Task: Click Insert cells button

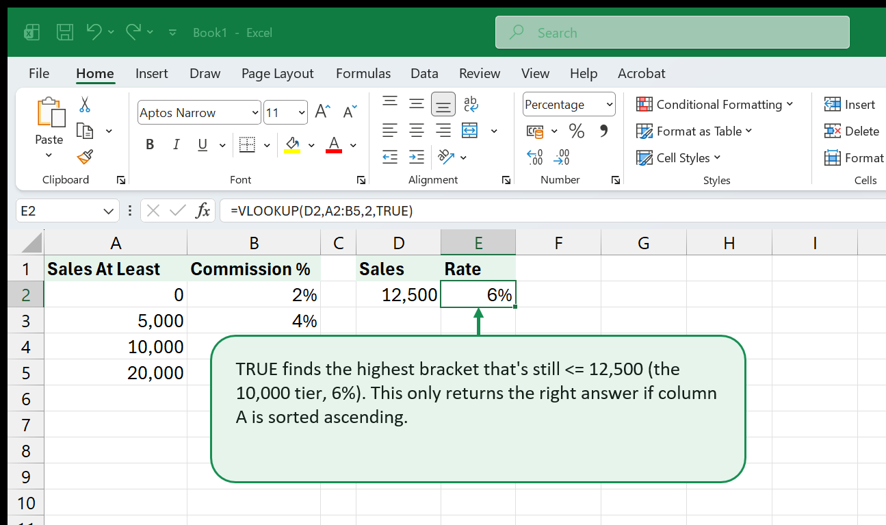Action: click(x=850, y=104)
